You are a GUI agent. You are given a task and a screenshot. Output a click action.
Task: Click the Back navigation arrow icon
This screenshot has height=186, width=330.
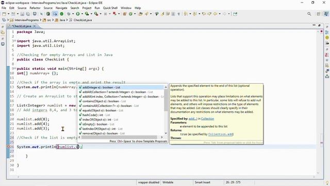[215, 14]
